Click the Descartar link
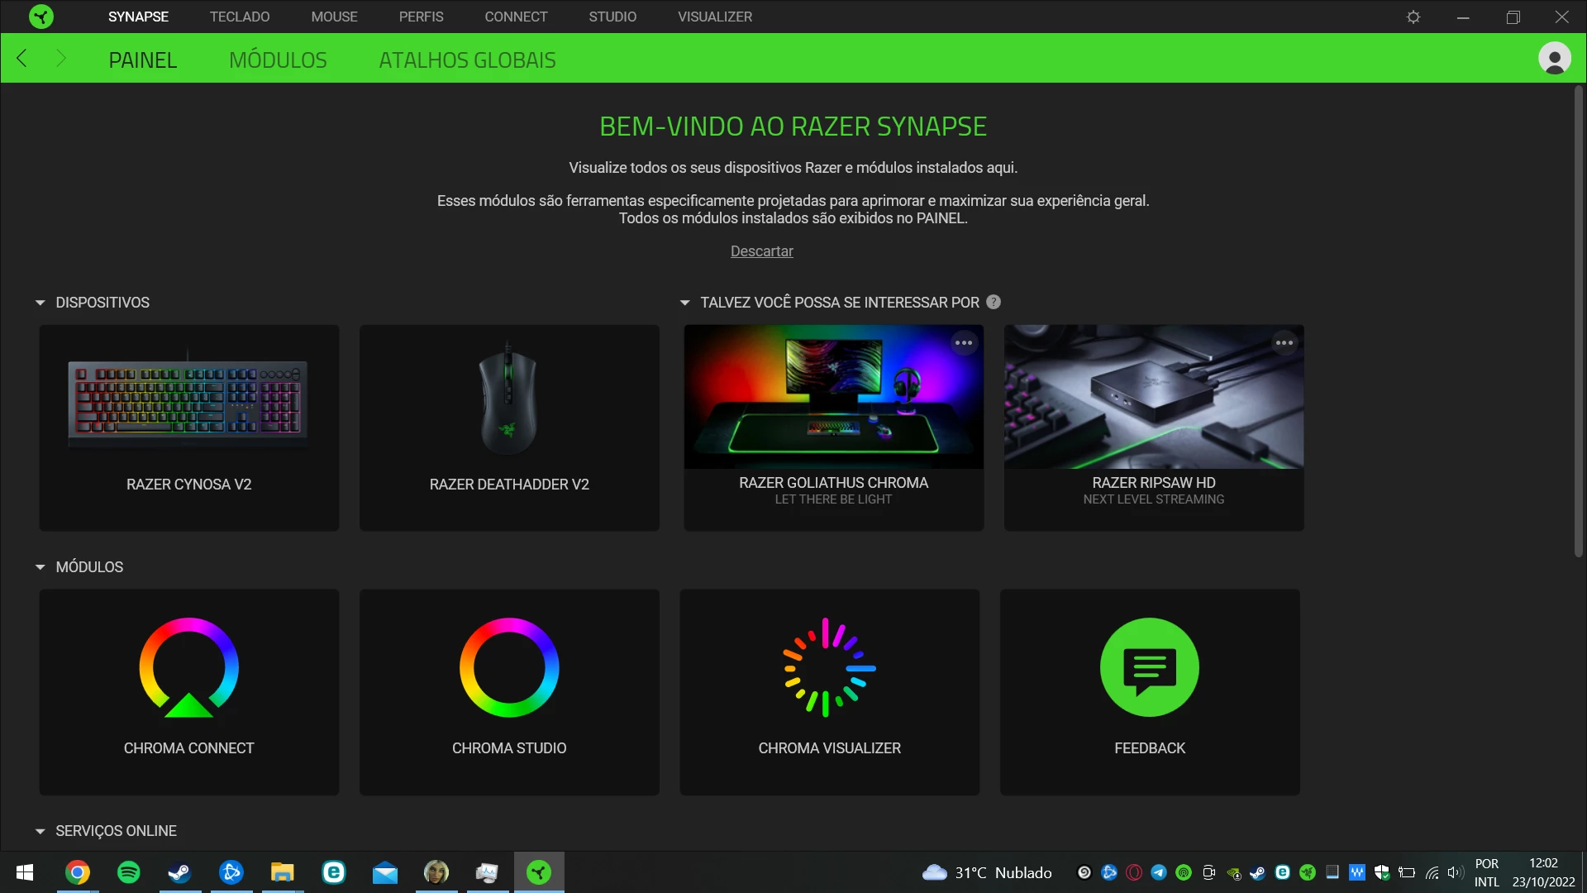Screen dimensions: 1587x893 coord(761,251)
